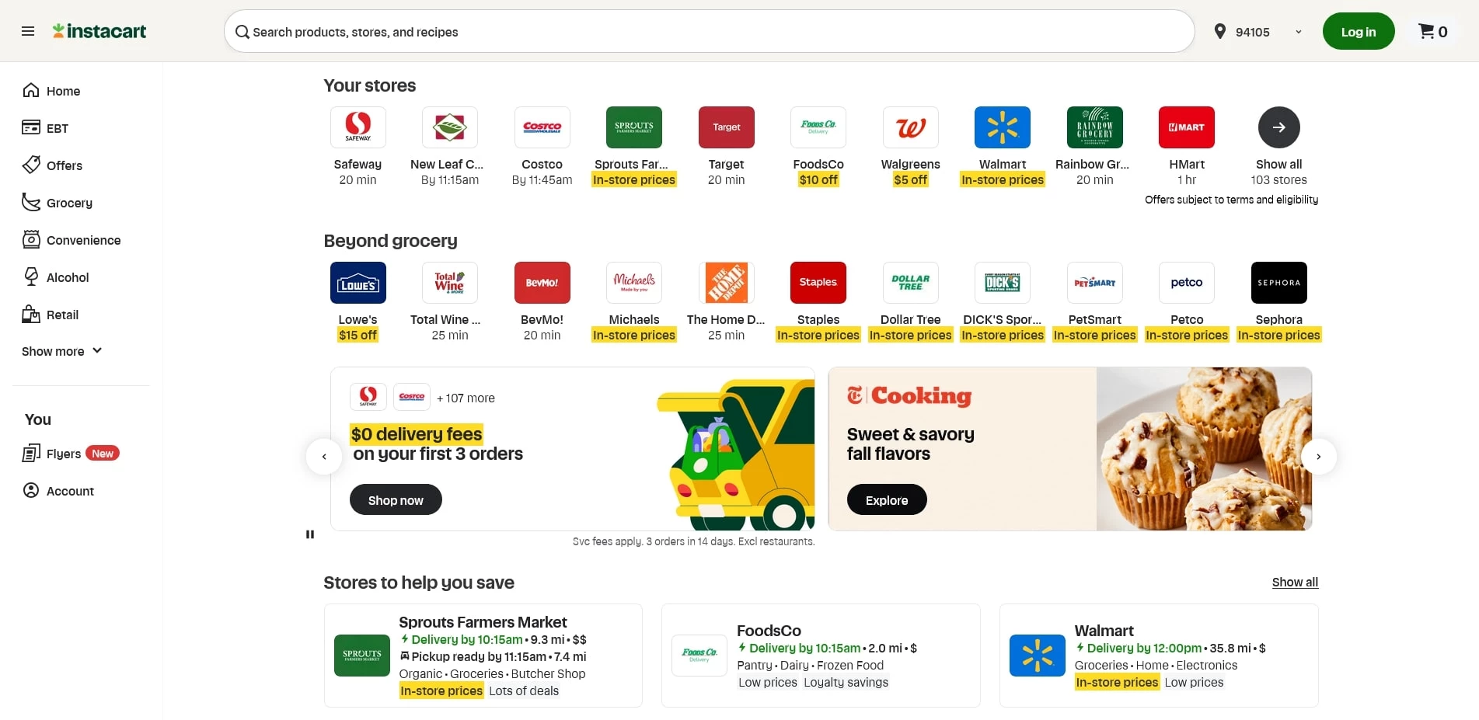
Task: Click Show all next to savings stores
Action: pos(1294,582)
